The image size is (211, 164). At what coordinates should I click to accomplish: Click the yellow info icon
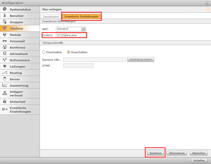click(208, 9)
